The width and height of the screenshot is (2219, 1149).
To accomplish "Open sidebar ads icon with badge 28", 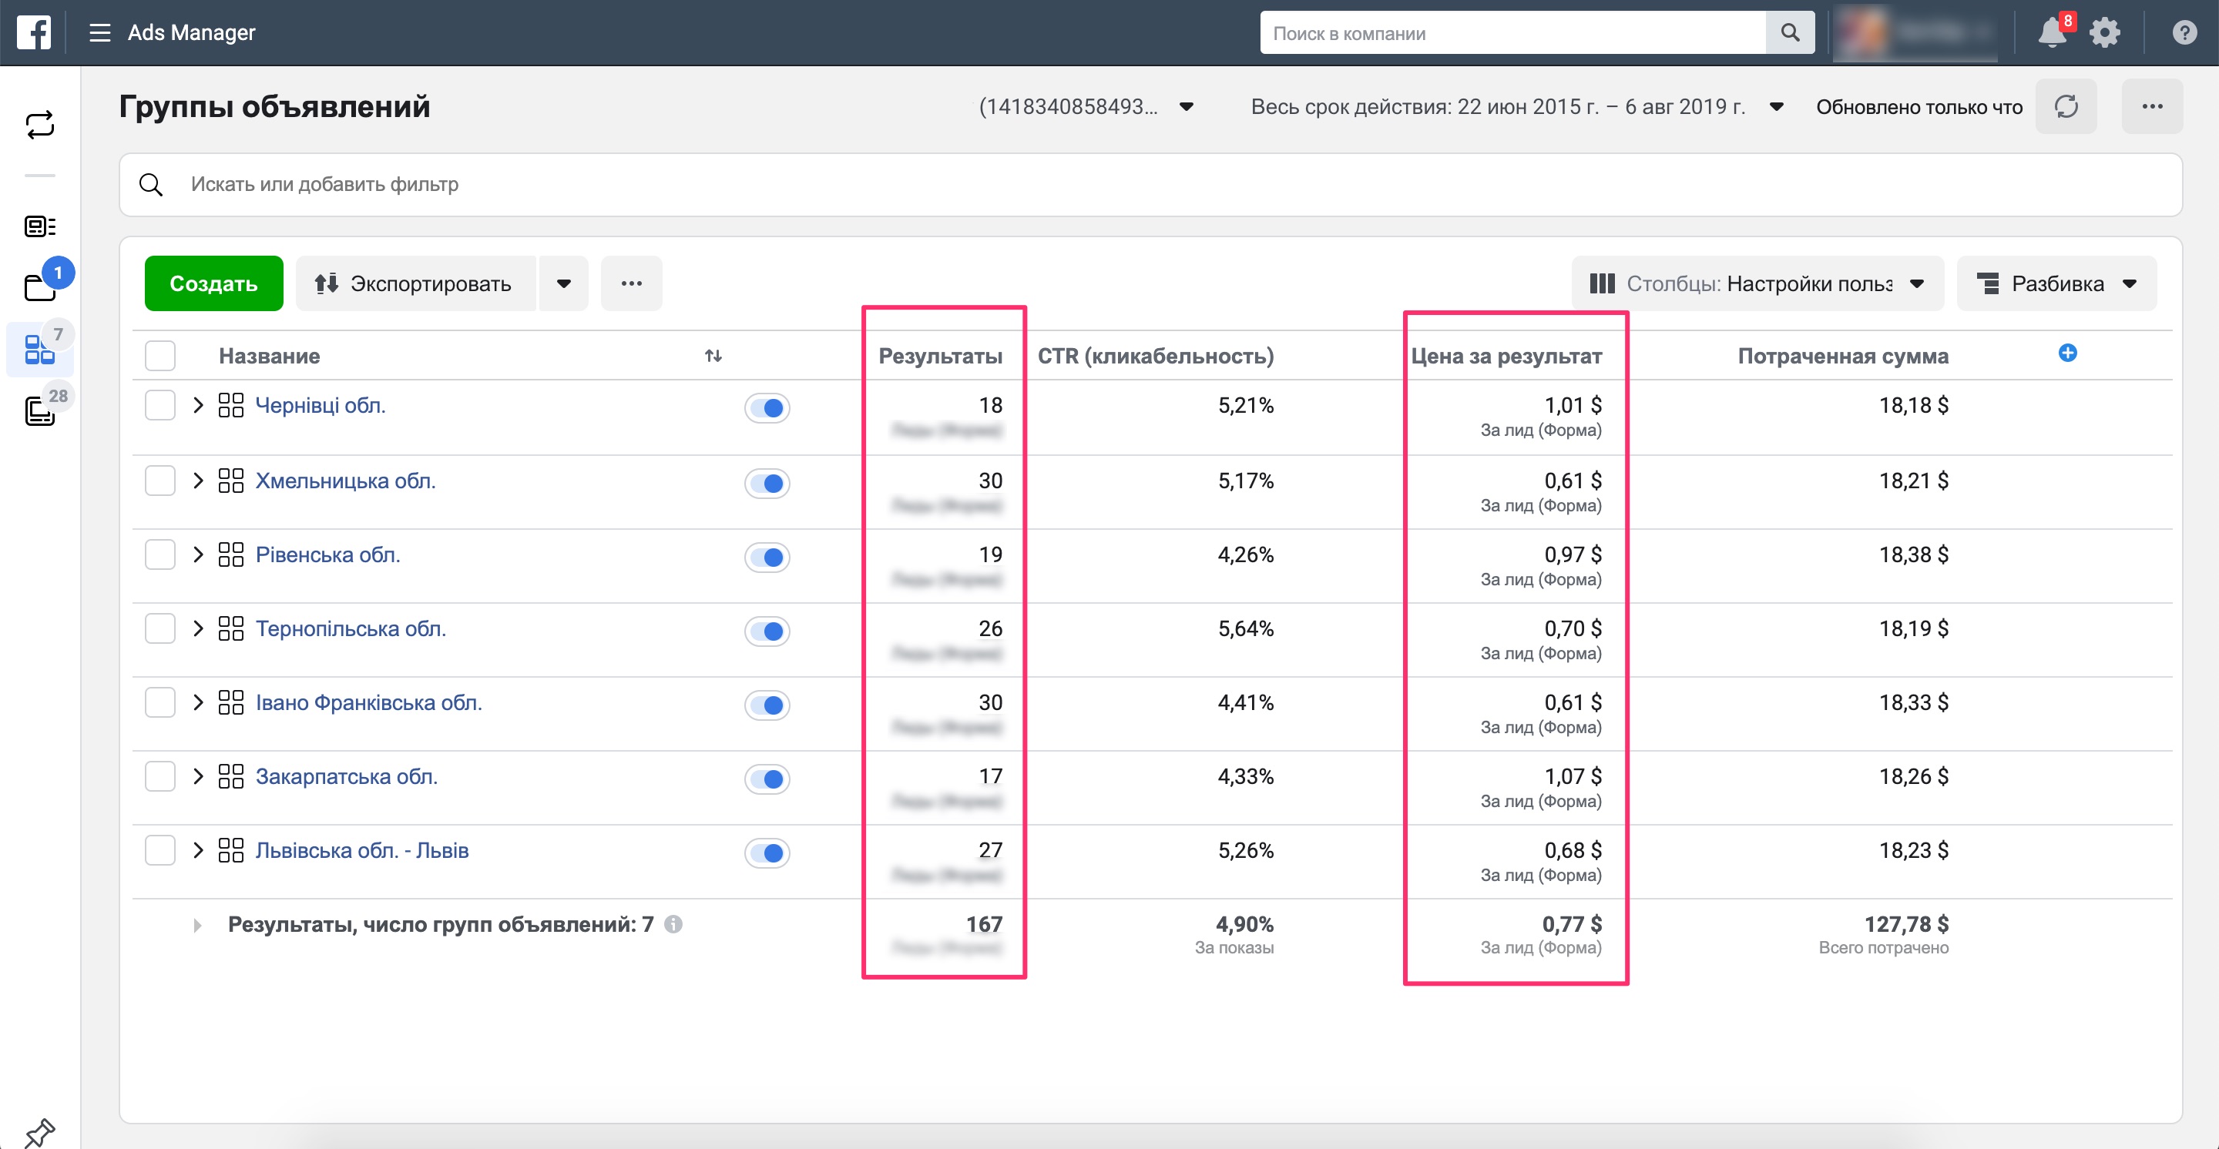I will (39, 410).
